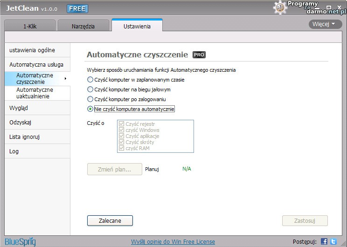Image resolution: width=347 pixels, height=247 pixels.
Task: Switch to the 1-Klik tab
Action: coord(30,27)
